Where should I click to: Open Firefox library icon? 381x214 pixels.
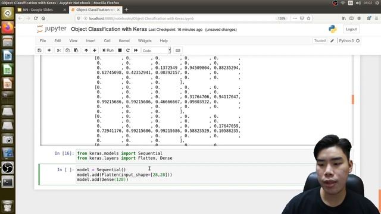pyautogui.click(x=343, y=18)
